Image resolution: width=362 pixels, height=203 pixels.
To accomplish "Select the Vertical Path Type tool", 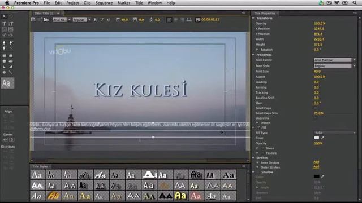I will point(11,35).
